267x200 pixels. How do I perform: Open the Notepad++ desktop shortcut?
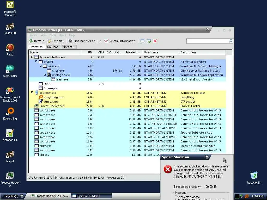pyautogui.click(x=10, y=135)
